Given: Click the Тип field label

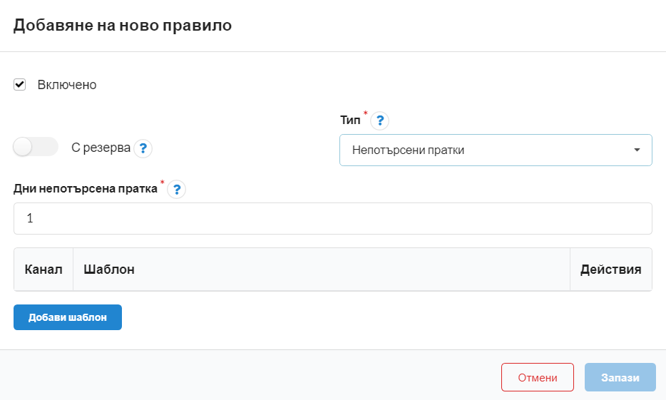Looking at the screenshot, I should coord(350,120).
